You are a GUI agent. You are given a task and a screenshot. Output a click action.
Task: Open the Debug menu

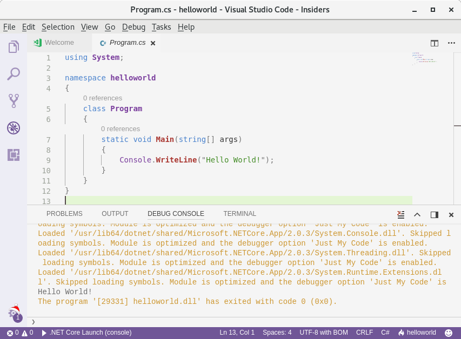[x=134, y=27]
